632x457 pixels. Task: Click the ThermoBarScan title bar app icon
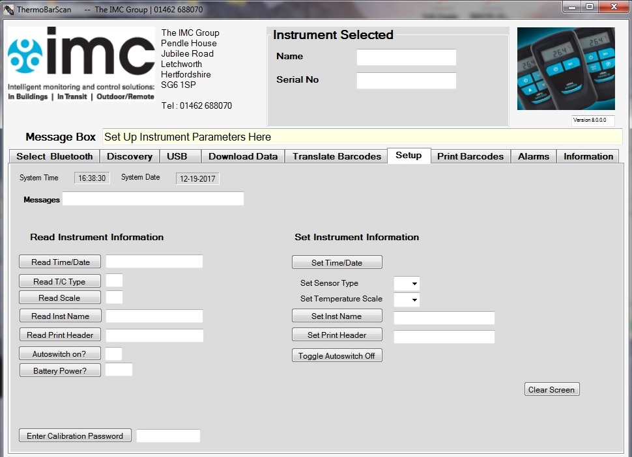8,10
